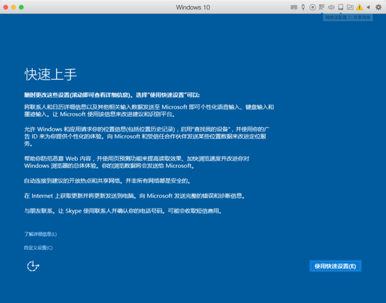386x303 pixels.
Task: Click the 网络适配器 1: 共享网络 tooltip
Action: coord(348,17)
